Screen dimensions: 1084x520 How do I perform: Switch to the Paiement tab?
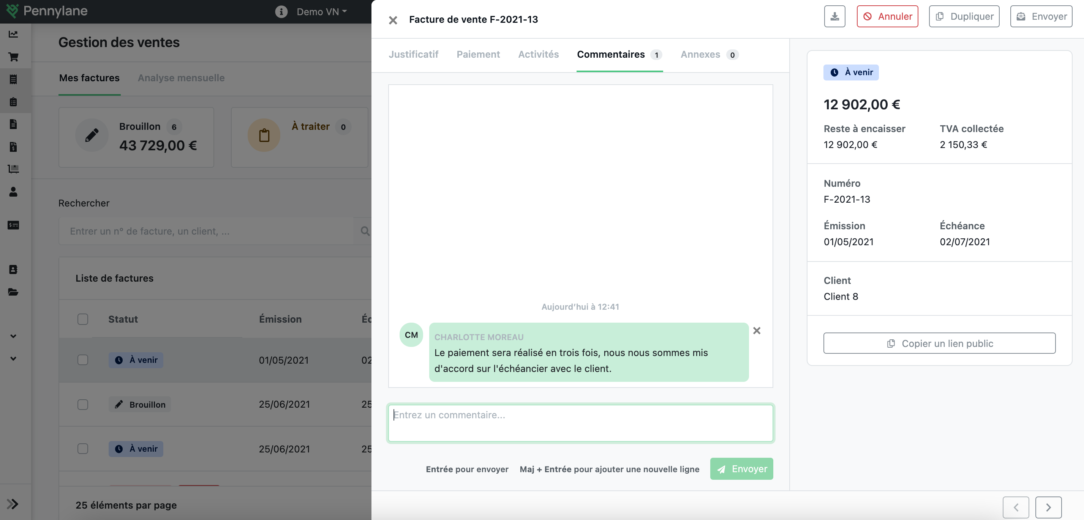click(x=478, y=54)
